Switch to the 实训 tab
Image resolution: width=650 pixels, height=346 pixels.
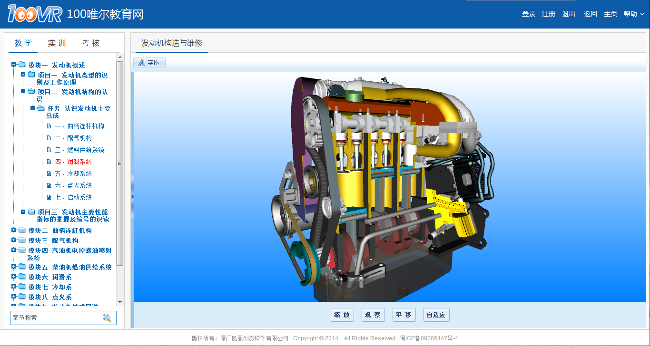[57, 43]
